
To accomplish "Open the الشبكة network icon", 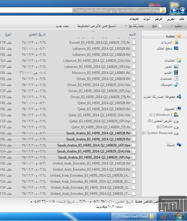I will (179, 145).
